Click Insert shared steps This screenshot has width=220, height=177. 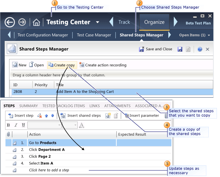pyautogui.click(x=80, y=115)
